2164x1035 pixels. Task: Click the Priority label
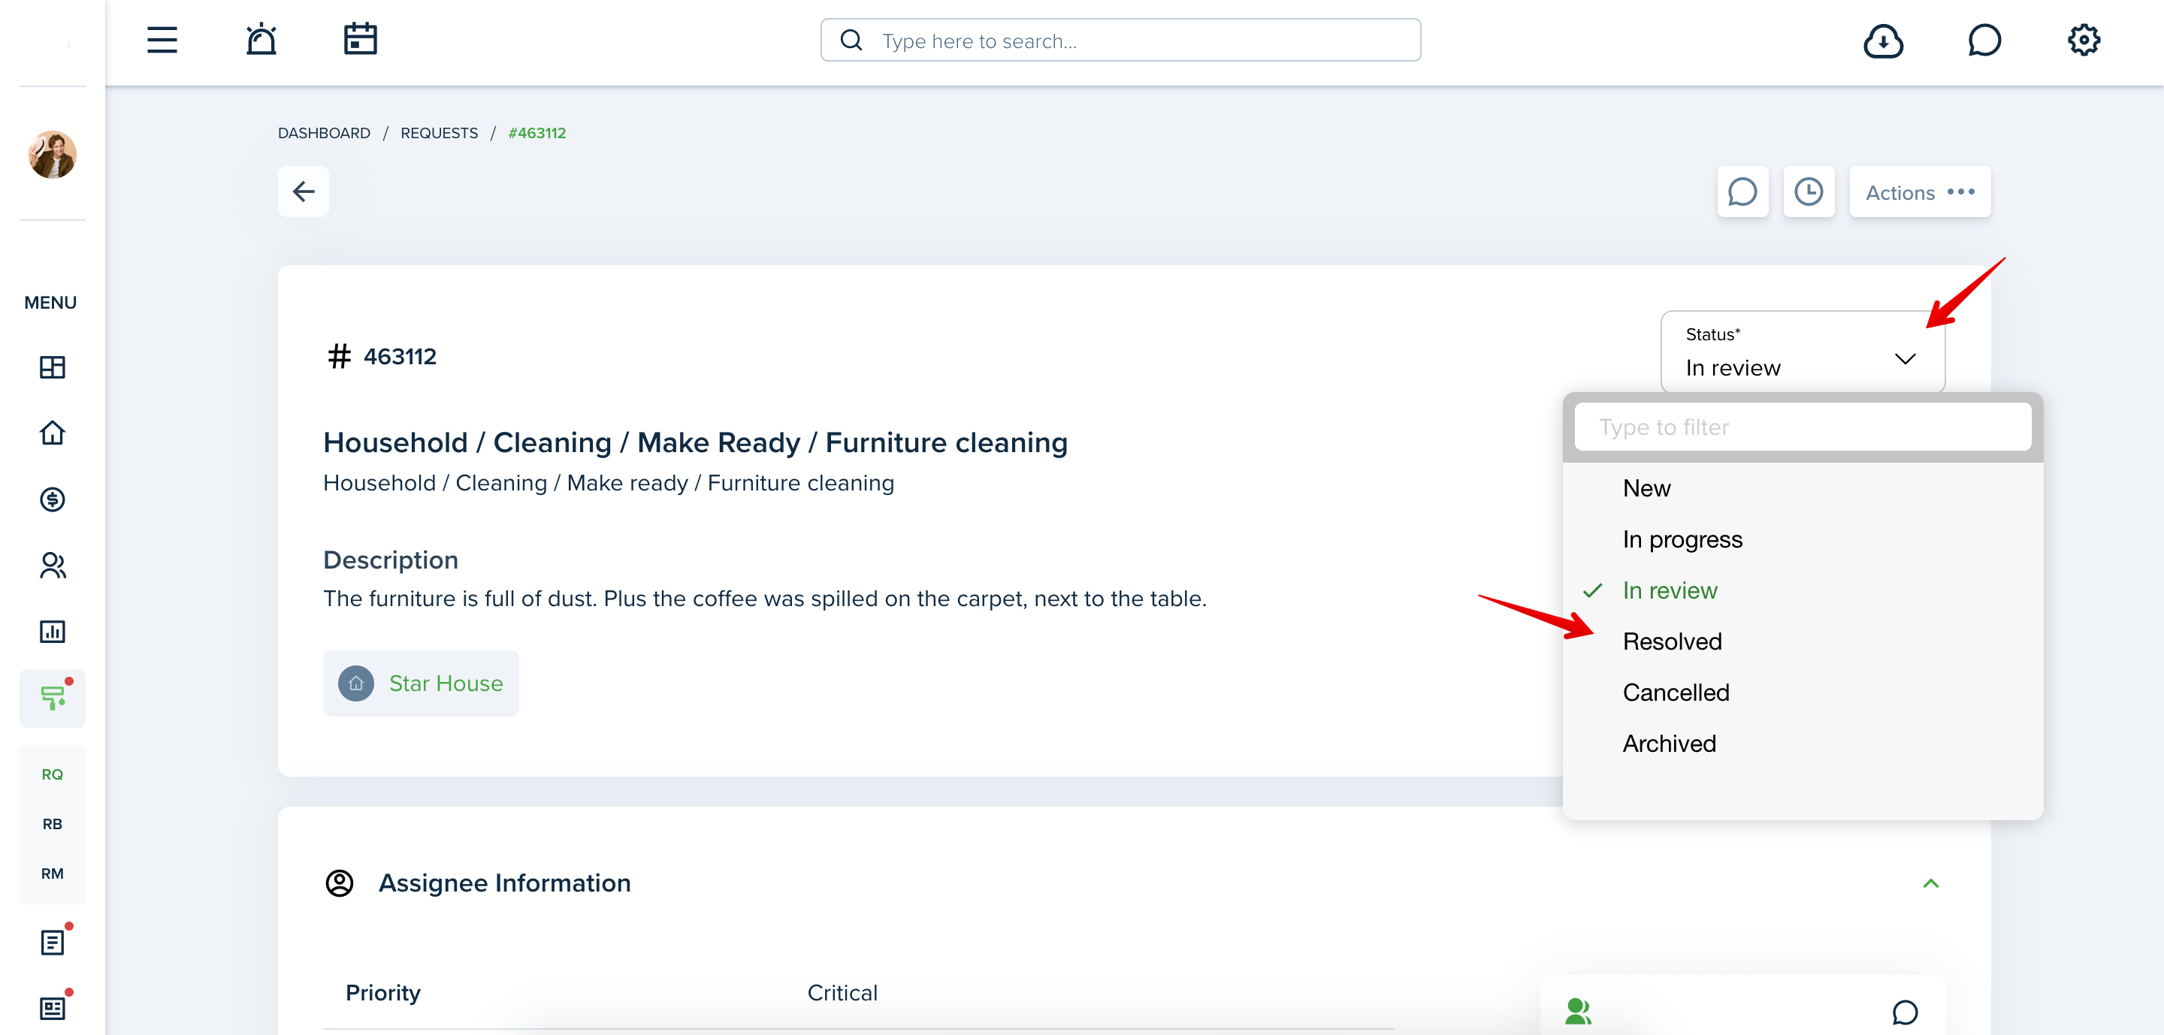click(383, 993)
